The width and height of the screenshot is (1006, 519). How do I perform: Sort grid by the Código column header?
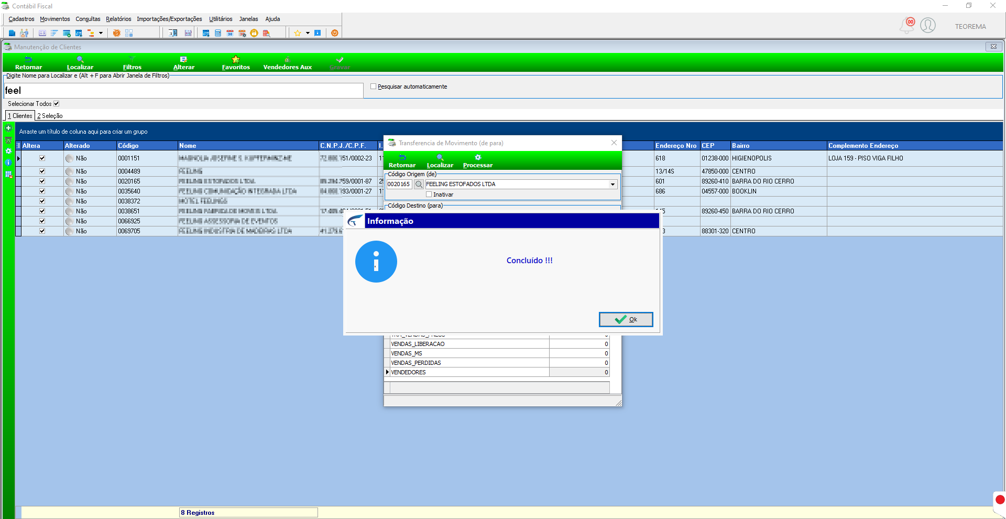coord(147,146)
